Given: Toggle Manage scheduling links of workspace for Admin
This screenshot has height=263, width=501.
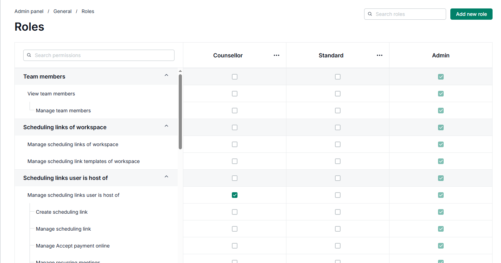Looking at the screenshot, I should coord(441,144).
